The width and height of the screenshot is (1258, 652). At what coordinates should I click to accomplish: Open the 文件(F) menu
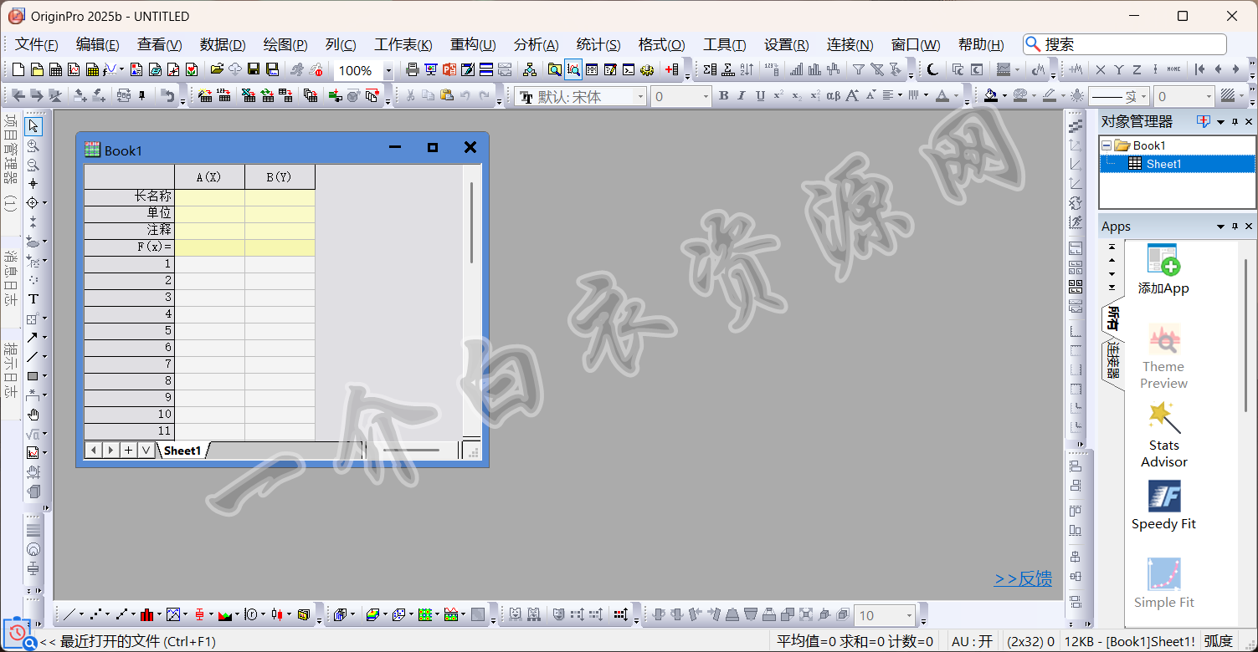[x=36, y=44]
